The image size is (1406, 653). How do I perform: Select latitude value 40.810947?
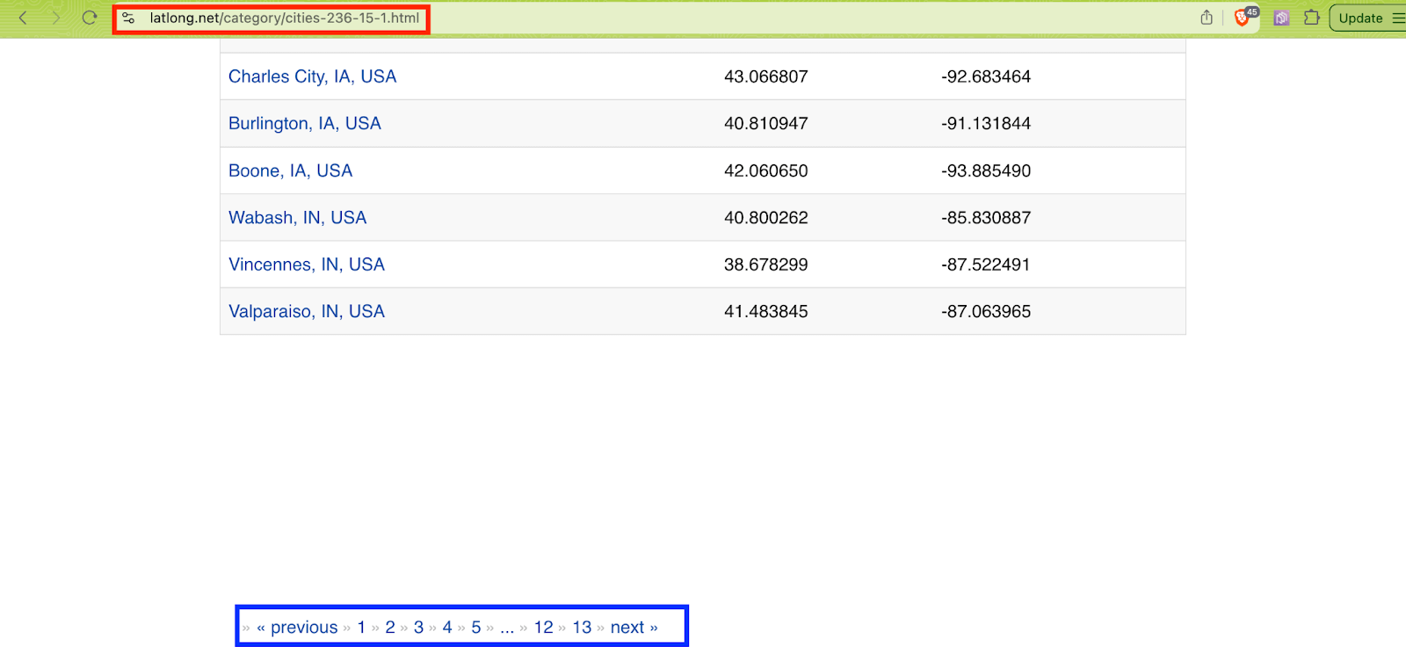[x=766, y=123]
